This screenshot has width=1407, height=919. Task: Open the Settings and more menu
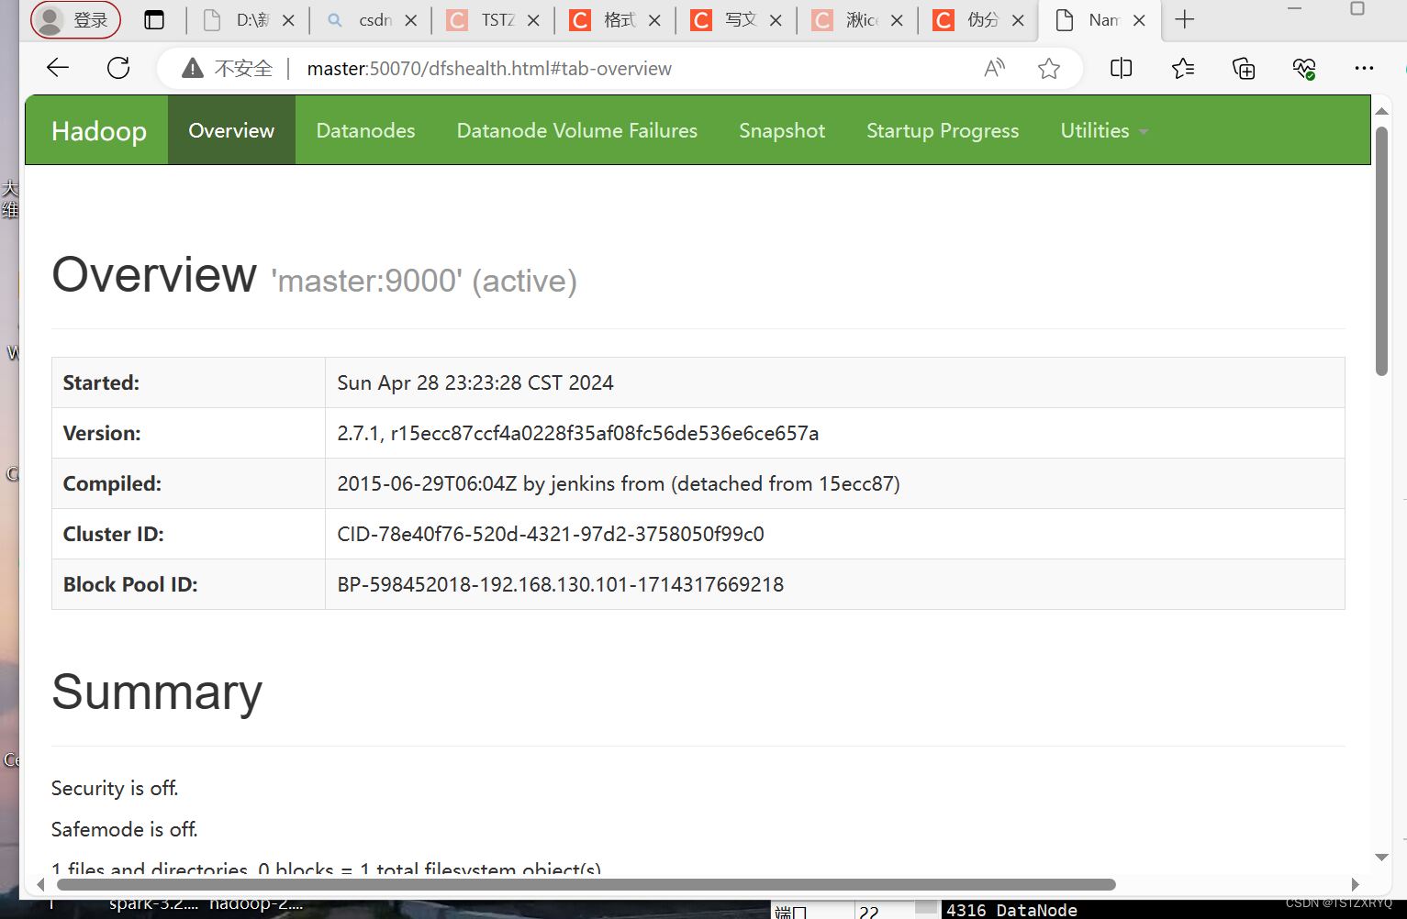point(1365,68)
